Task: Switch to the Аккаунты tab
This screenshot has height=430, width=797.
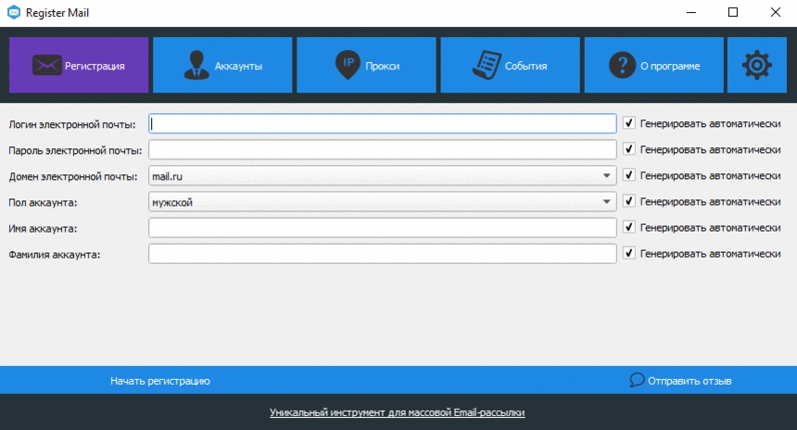Action: pos(222,65)
